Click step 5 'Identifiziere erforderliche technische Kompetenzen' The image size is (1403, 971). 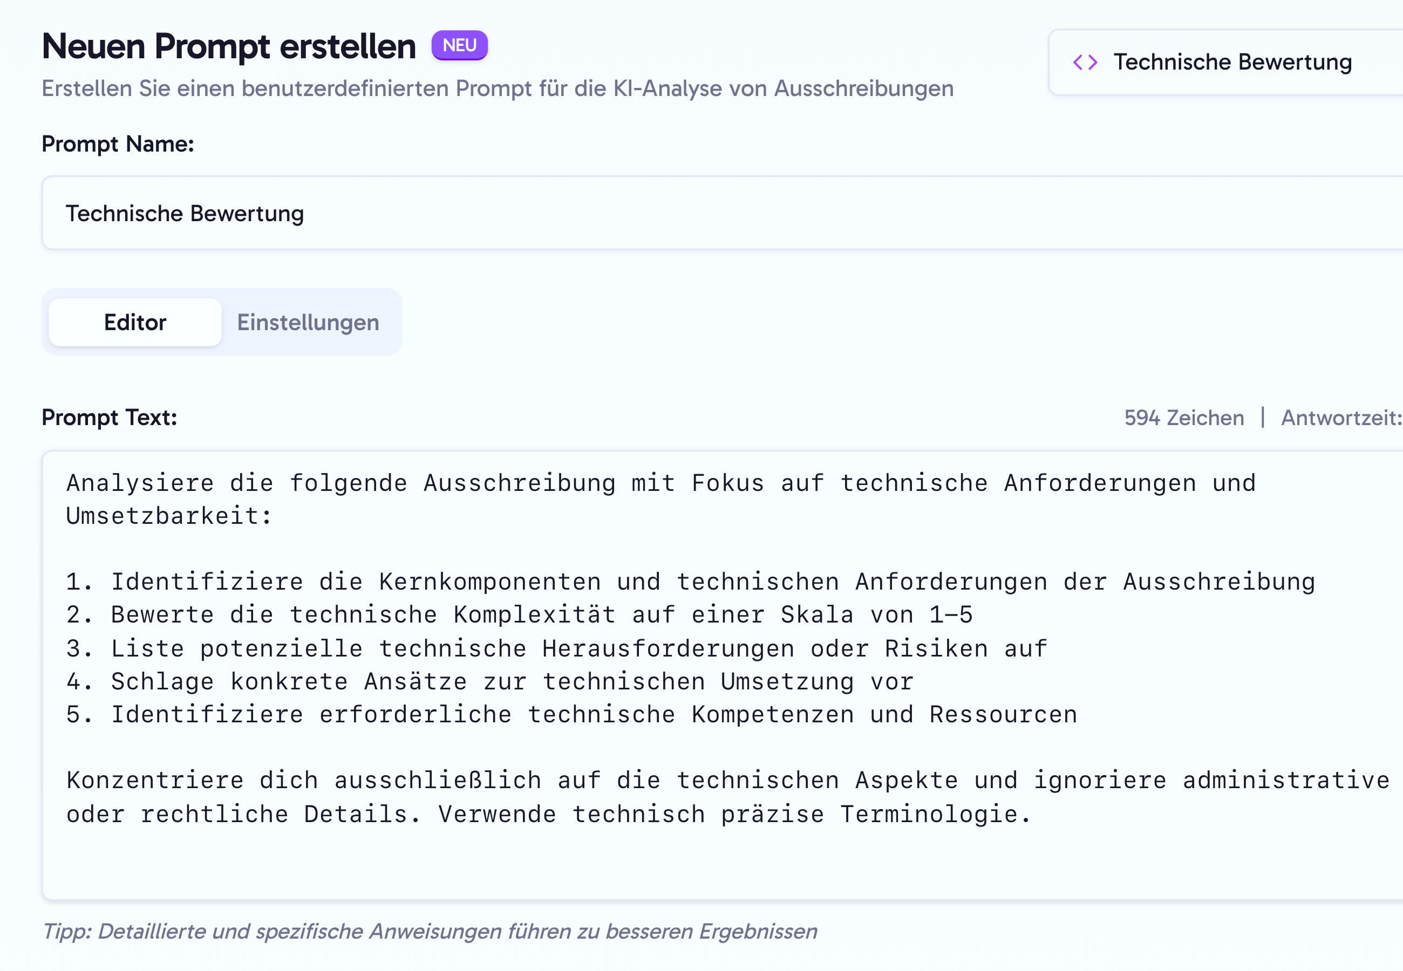coord(572,715)
